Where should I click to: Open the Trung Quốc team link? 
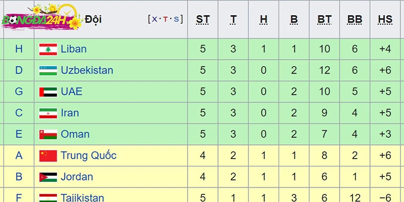(x=88, y=156)
